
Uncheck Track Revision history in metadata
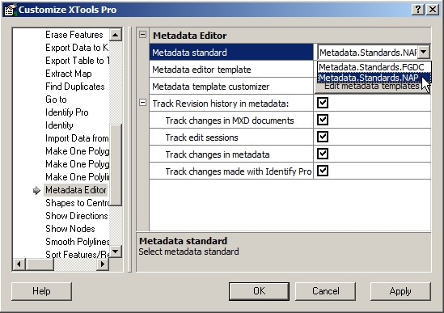tap(323, 103)
